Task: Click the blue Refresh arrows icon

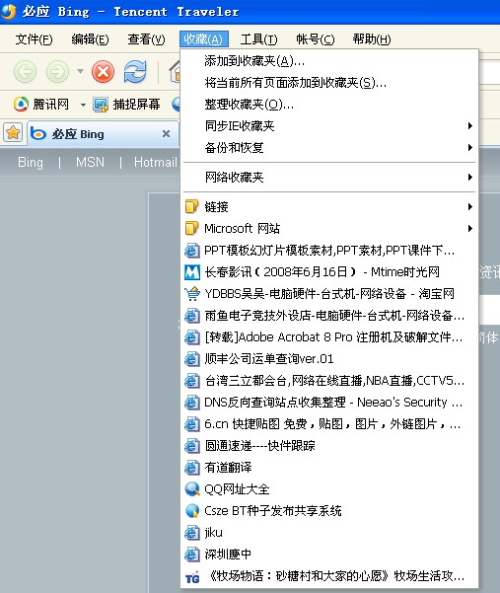Action: 135,71
